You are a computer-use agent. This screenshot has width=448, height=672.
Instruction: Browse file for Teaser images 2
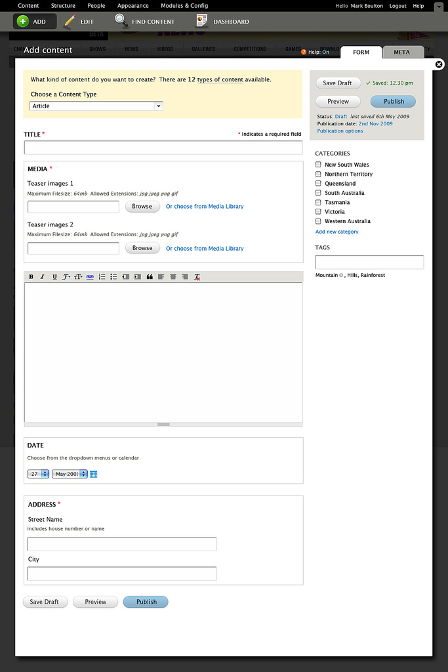tap(142, 248)
